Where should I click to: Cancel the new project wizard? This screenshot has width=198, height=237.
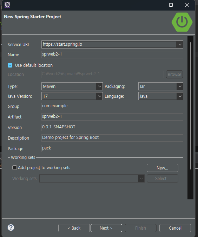tap(175, 228)
